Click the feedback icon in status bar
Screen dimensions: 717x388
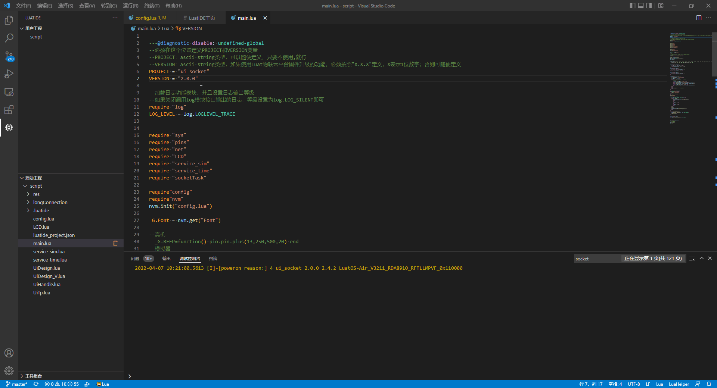click(x=698, y=384)
